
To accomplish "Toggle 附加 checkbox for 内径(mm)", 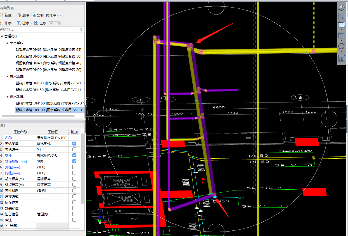I will tap(74, 173).
